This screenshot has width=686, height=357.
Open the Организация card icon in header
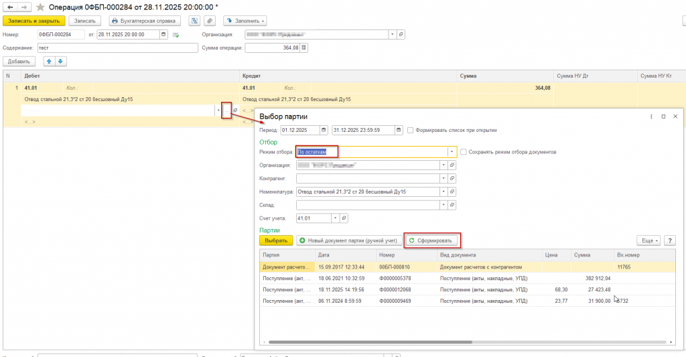pos(401,34)
